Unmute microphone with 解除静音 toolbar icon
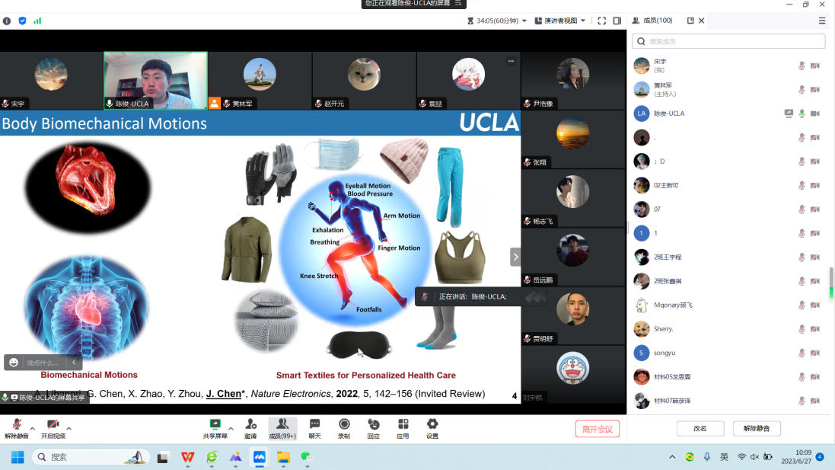Image resolution: width=835 pixels, height=470 pixels. pyautogui.click(x=16, y=424)
